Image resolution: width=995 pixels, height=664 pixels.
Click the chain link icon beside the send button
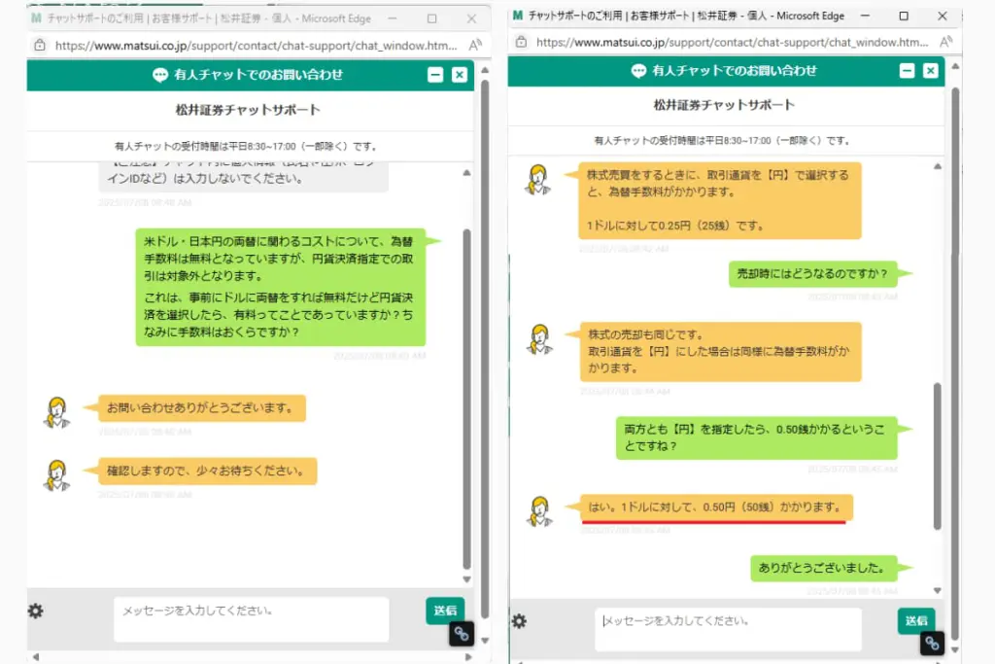click(x=462, y=634)
